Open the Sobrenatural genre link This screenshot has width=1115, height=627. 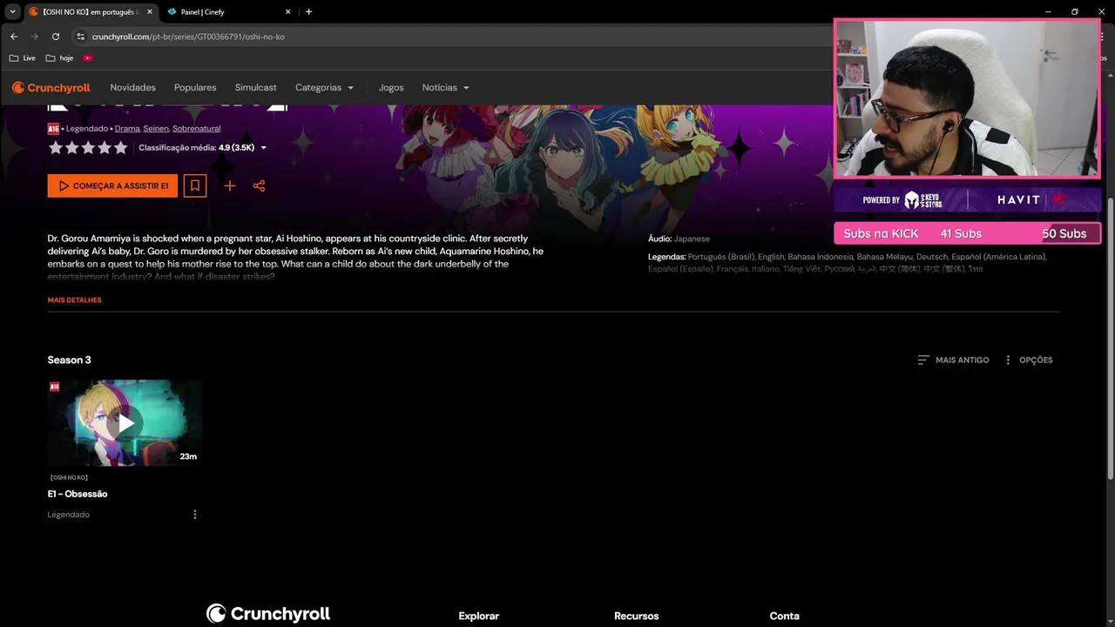pyautogui.click(x=196, y=129)
